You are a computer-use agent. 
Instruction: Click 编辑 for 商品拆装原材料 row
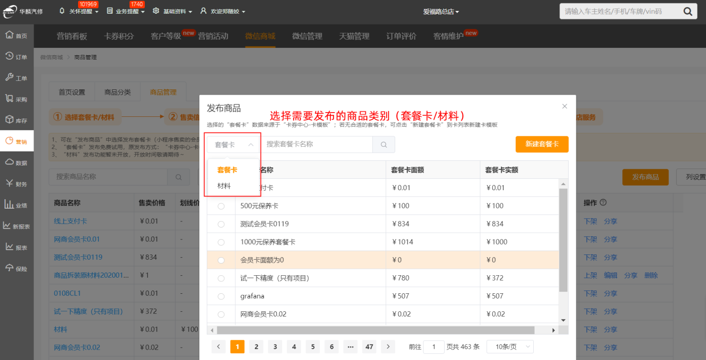[610, 275]
